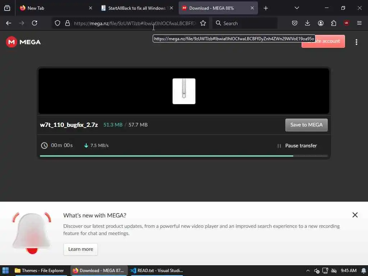Close the StartAllBack tab
The height and width of the screenshot is (276, 368).
171,8
